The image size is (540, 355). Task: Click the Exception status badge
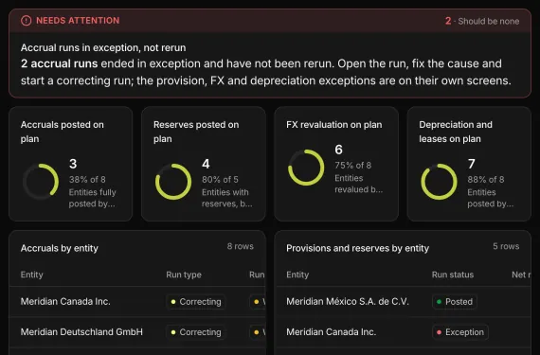click(x=460, y=332)
